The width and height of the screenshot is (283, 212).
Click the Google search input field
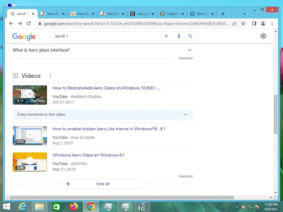pyautogui.click(x=108, y=36)
